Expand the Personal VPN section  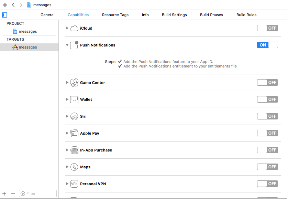pyautogui.click(x=67, y=184)
